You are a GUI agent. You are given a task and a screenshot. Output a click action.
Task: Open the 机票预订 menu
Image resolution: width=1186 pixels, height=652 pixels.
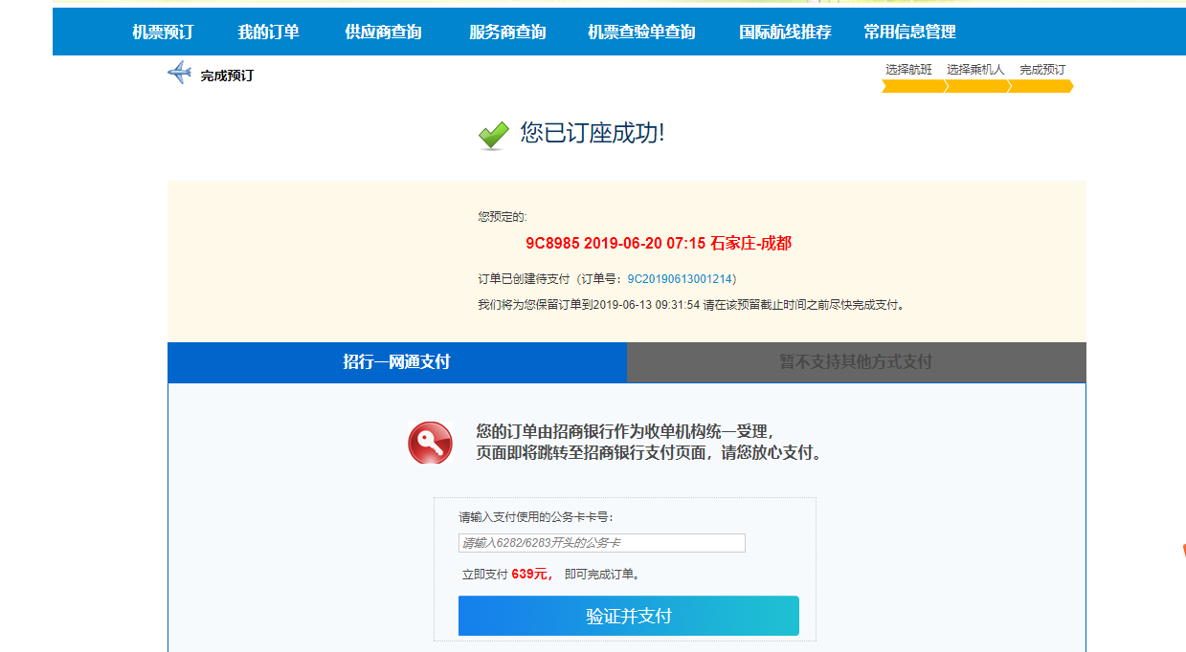point(163,32)
